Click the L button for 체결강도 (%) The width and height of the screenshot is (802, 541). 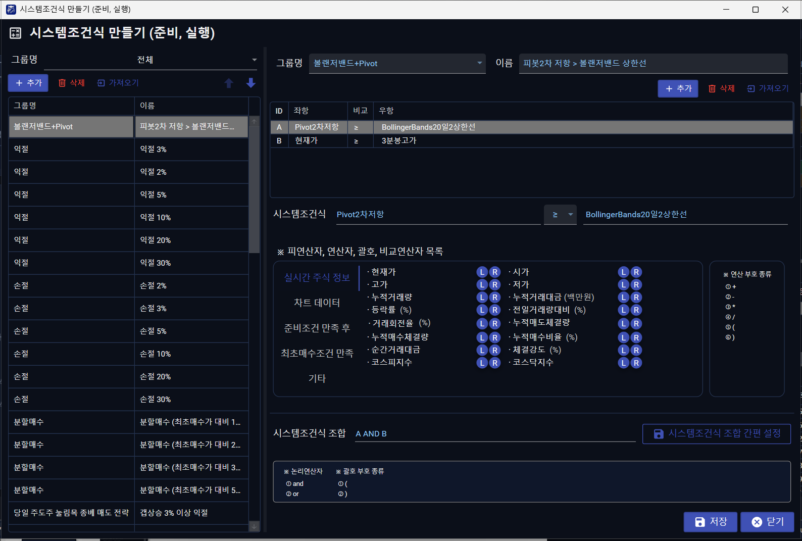pos(624,350)
